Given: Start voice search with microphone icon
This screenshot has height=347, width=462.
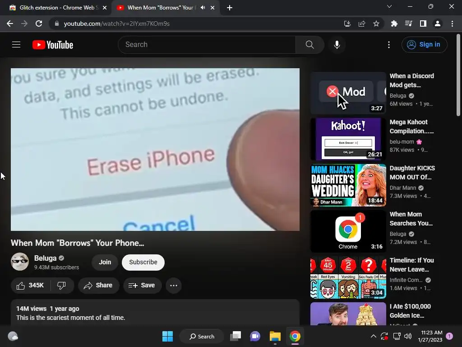Looking at the screenshot, I should click(337, 45).
